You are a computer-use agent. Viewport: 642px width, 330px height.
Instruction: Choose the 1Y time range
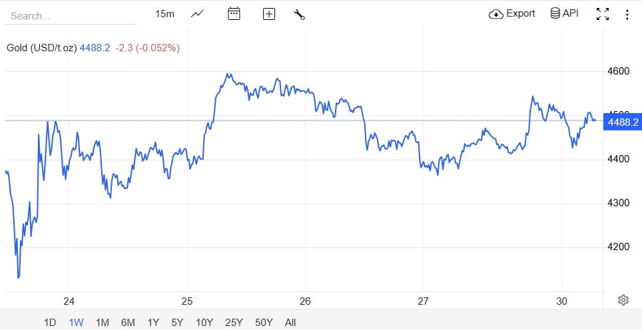point(153,323)
